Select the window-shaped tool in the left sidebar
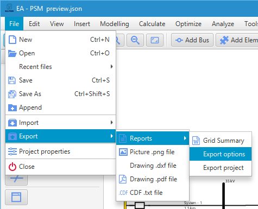This screenshot has width=258, height=209. (x=16, y=197)
